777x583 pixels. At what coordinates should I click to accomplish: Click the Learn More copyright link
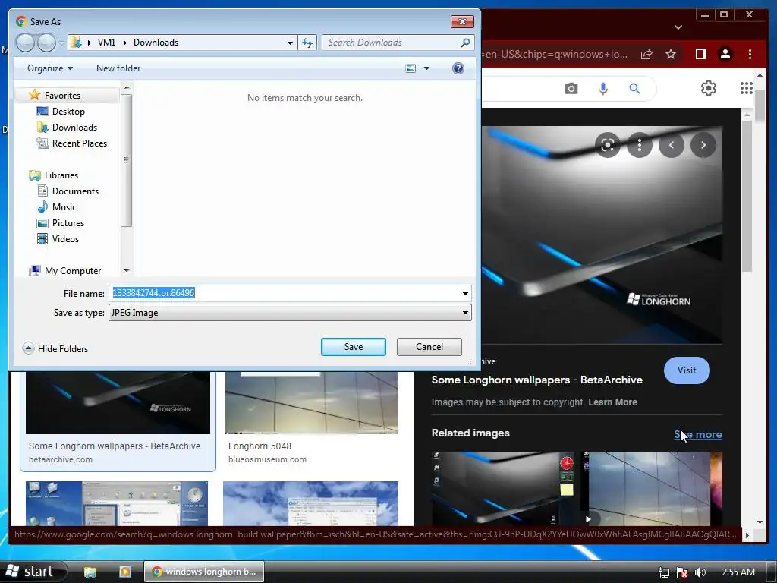[612, 402]
